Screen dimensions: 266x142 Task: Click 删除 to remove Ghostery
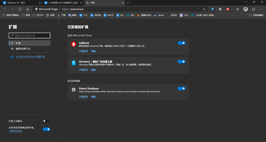[93, 70]
